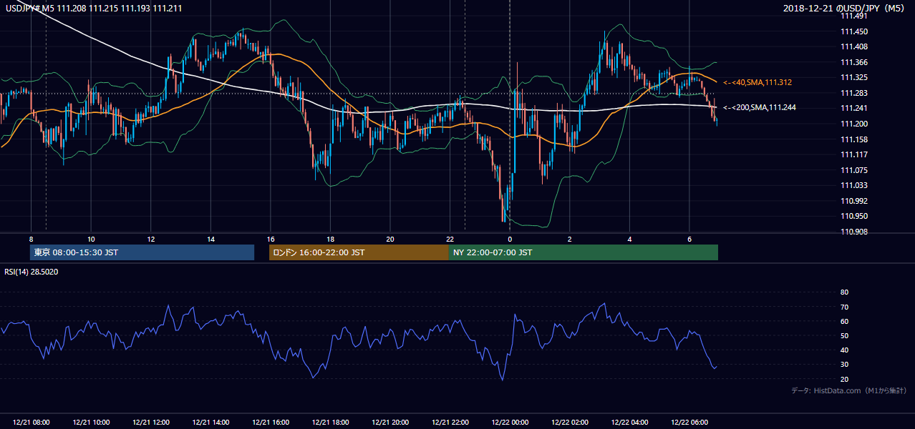Click hour label 16 under price chart
Image resolution: width=915 pixels, height=429 pixels.
(x=271, y=239)
